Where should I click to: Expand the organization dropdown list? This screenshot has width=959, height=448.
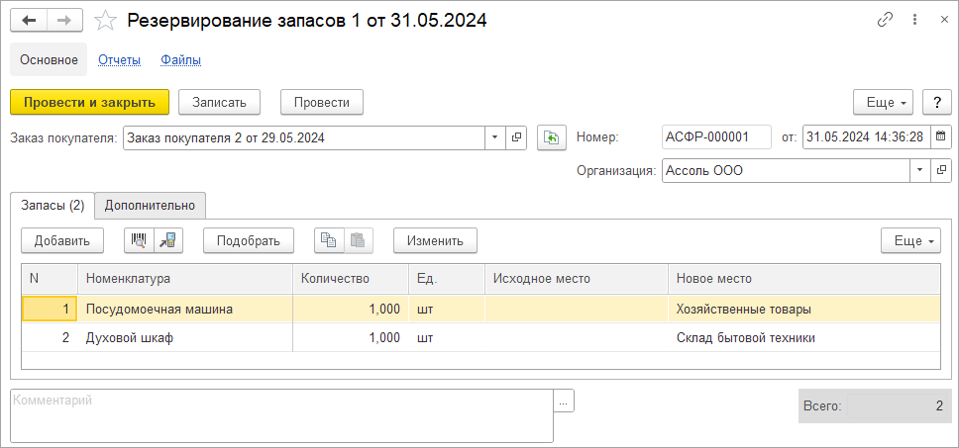920,170
